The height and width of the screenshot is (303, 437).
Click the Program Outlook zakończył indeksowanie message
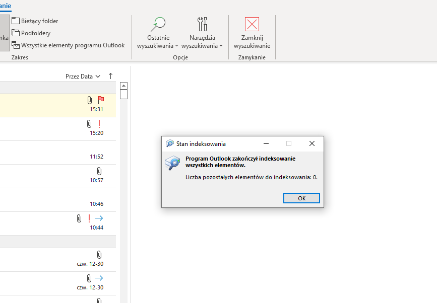(240, 162)
